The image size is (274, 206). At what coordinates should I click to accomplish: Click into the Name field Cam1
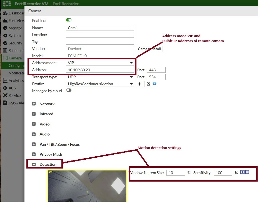coord(100,28)
